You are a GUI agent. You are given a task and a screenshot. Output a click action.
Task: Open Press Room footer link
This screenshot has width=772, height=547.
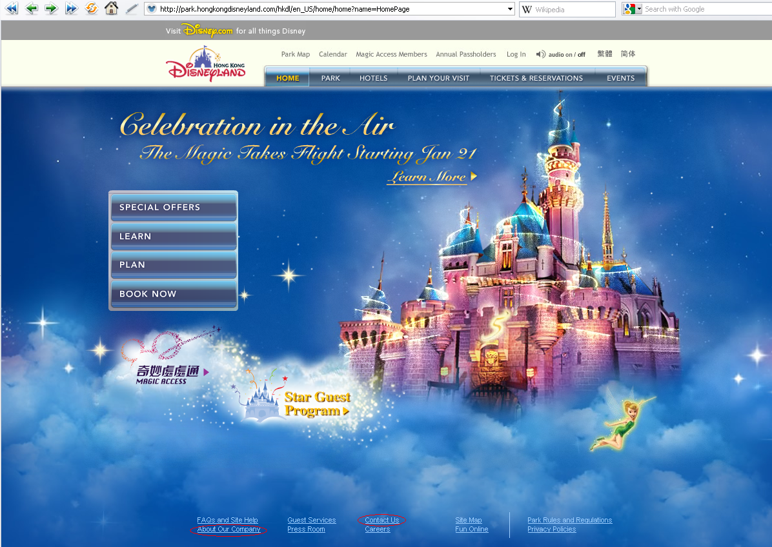306,530
